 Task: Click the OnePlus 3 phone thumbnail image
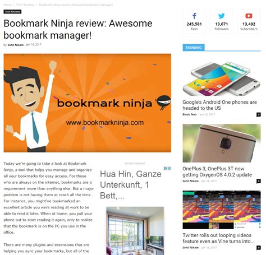[x=222, y=143]
